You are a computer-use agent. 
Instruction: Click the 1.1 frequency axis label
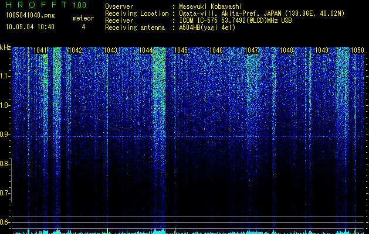pos(5,76)
